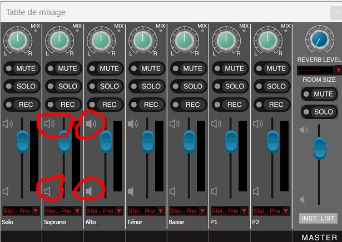Click the quiet speaker icon on Soprano channel
342x242 pixels.
click(x=48, y=191)
